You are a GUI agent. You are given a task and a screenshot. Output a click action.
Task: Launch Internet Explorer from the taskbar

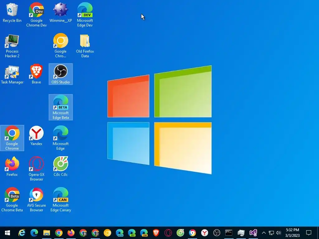22,233
